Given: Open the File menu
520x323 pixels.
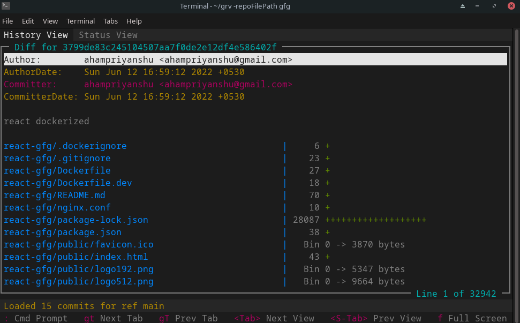Looking at the screenshot, I should click(7, 21).
